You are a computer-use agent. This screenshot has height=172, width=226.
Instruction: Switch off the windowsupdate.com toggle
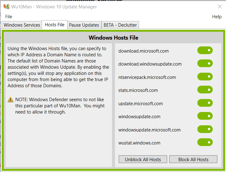[x=205, y=116]
